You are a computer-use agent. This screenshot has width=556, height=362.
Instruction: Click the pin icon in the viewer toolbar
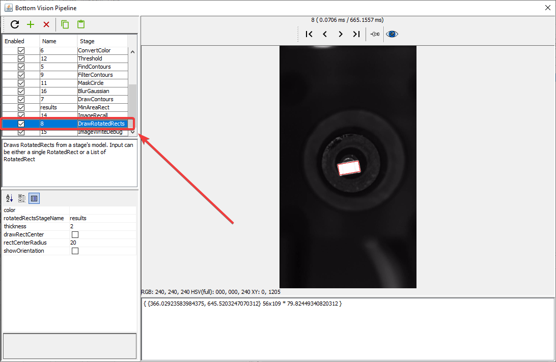click(375, 34)
